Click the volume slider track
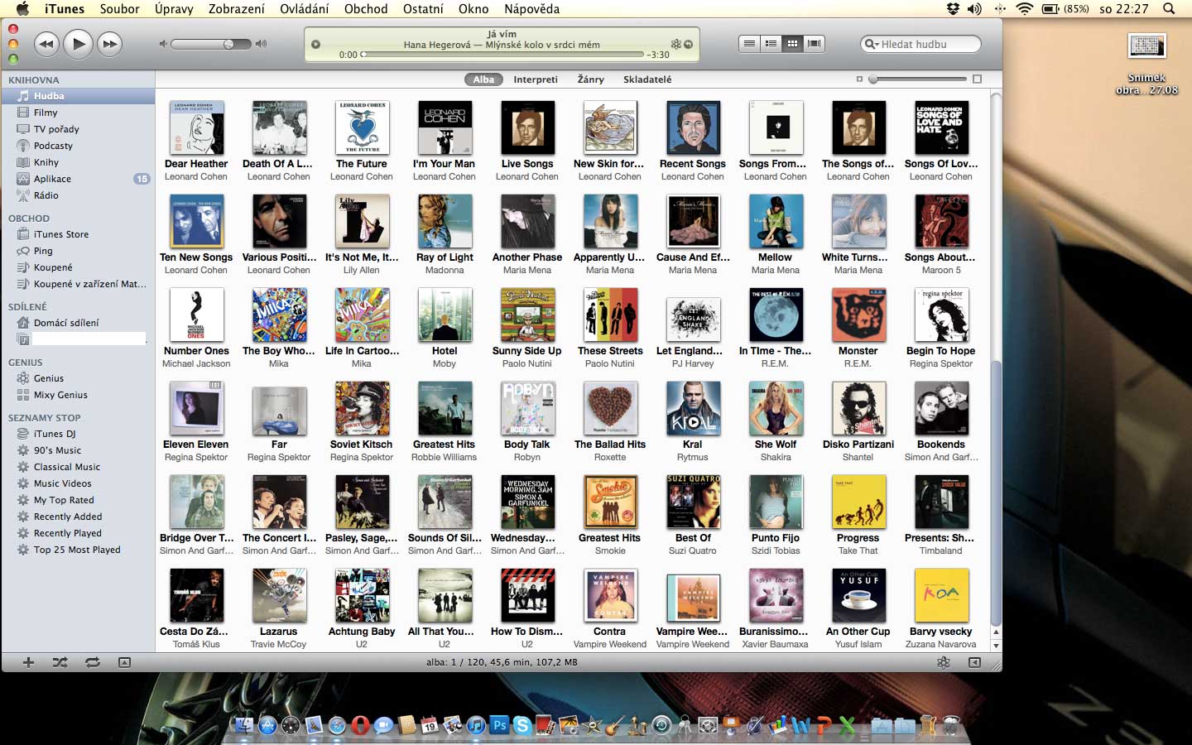The height and width of the screenshot is (745, 1192). coord(213,44)
